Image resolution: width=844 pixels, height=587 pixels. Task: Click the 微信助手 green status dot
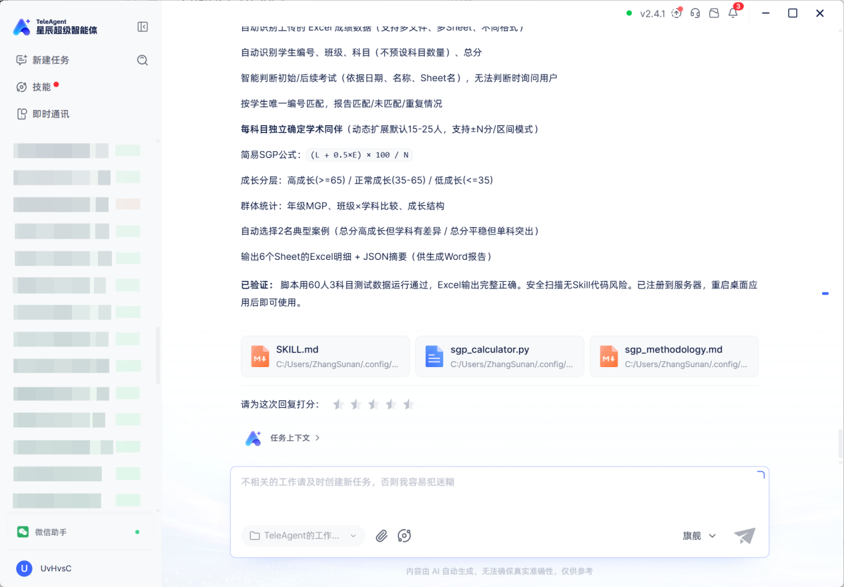tap(137, 532)
